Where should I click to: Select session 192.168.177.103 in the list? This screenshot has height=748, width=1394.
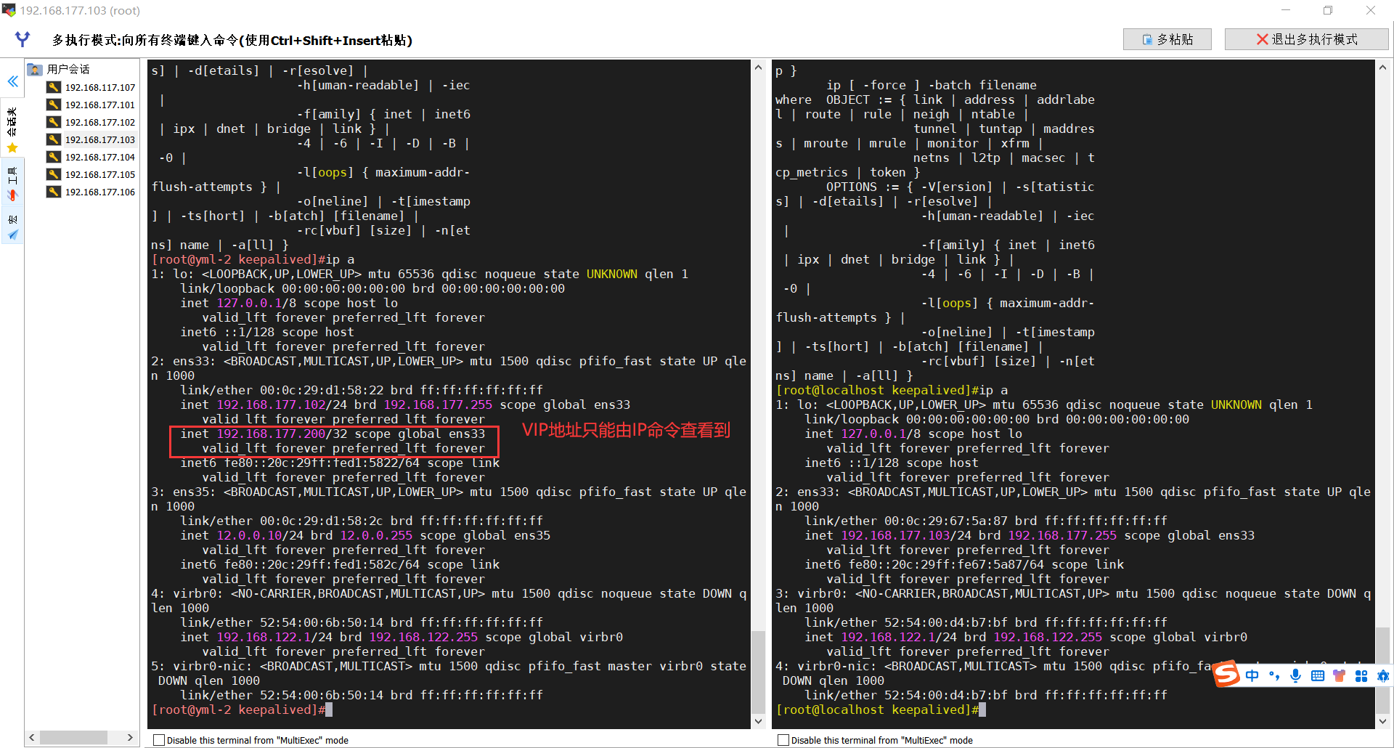pyautogui.click(x=100, y=139)
